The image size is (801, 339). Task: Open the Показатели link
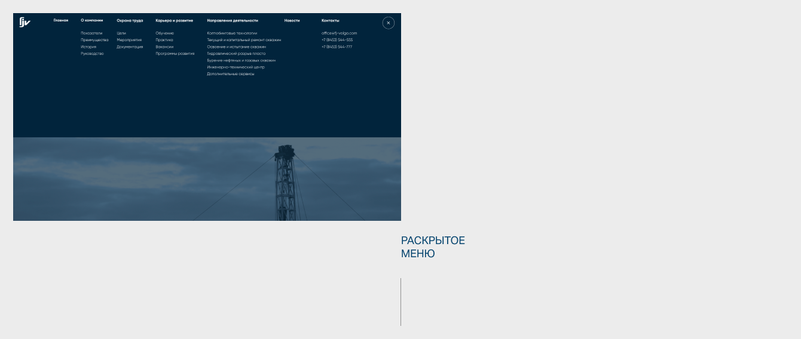tap(91, 33)
